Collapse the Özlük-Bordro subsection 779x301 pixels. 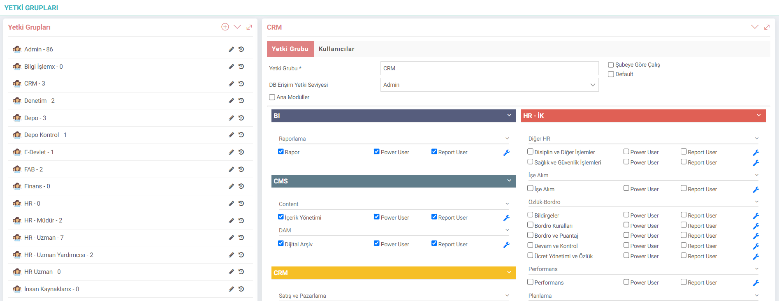[757, 202]
